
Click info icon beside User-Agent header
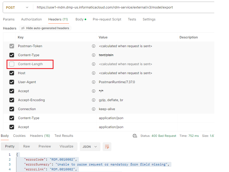[93, 82]
